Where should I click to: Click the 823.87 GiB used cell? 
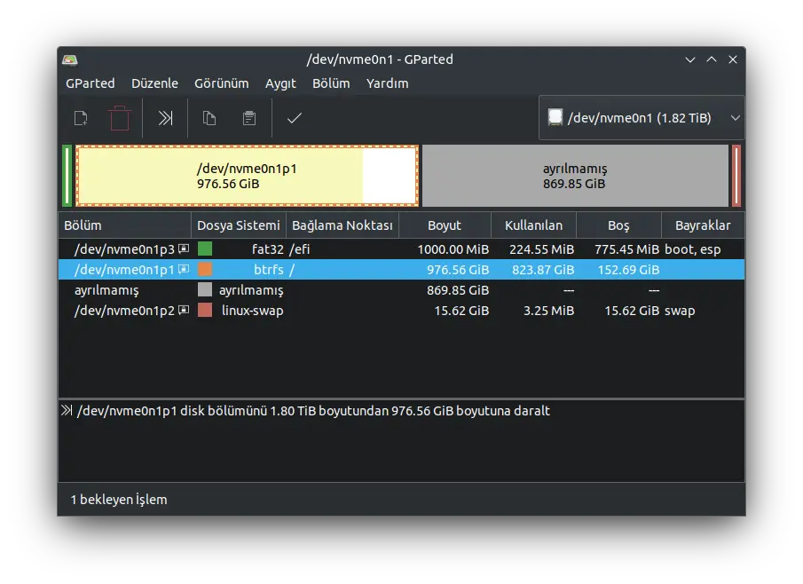[x=543, y=270]
